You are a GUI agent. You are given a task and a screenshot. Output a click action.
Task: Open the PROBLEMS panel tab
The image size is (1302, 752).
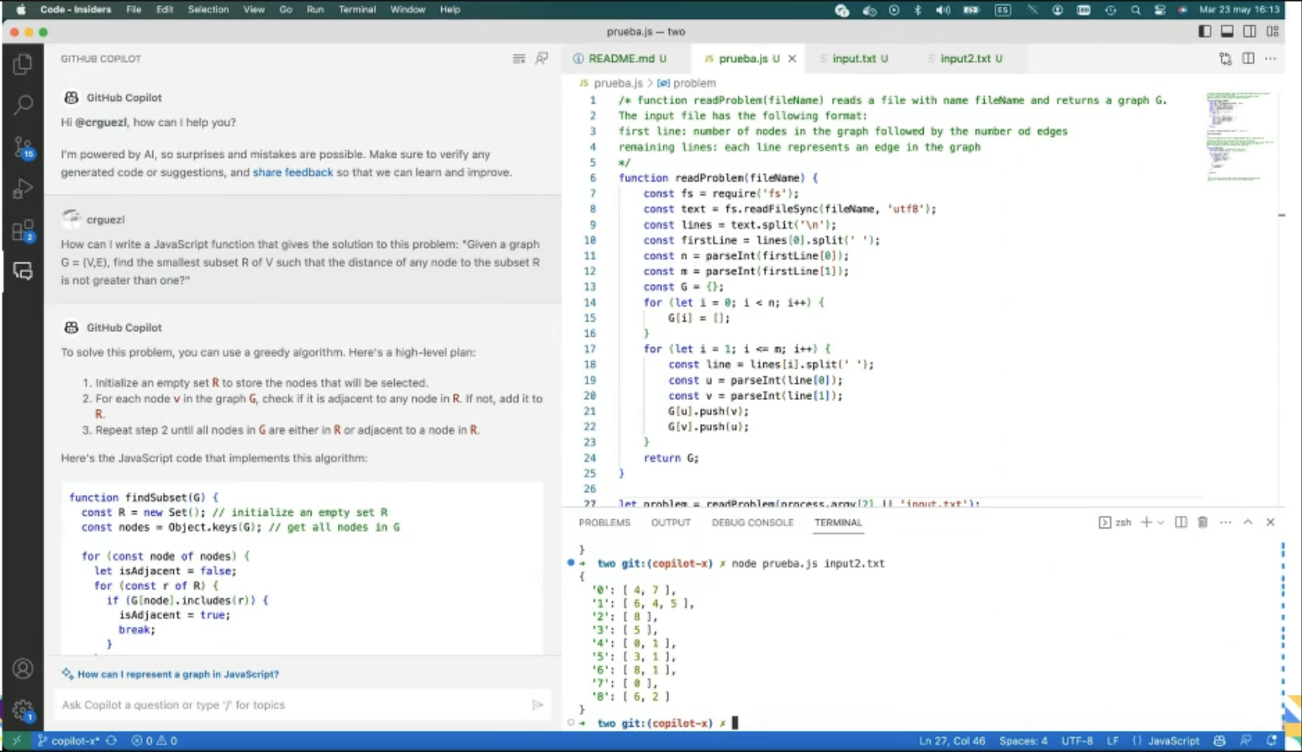[604, 523]
